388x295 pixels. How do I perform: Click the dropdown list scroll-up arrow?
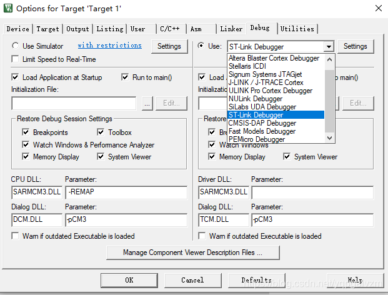click(330, 59)
